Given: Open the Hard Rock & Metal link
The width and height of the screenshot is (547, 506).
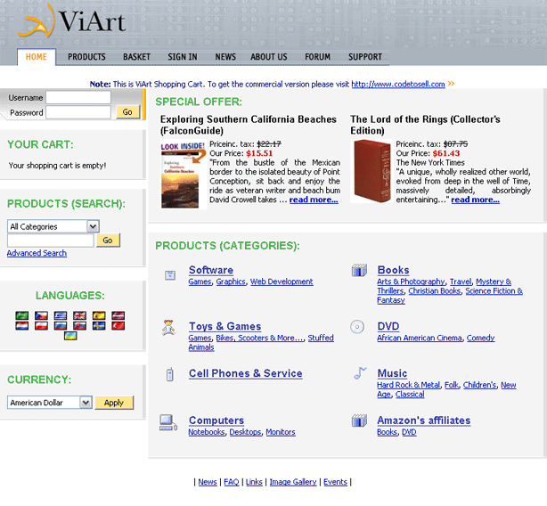Looking at the screenshot, I should point(409,385).
